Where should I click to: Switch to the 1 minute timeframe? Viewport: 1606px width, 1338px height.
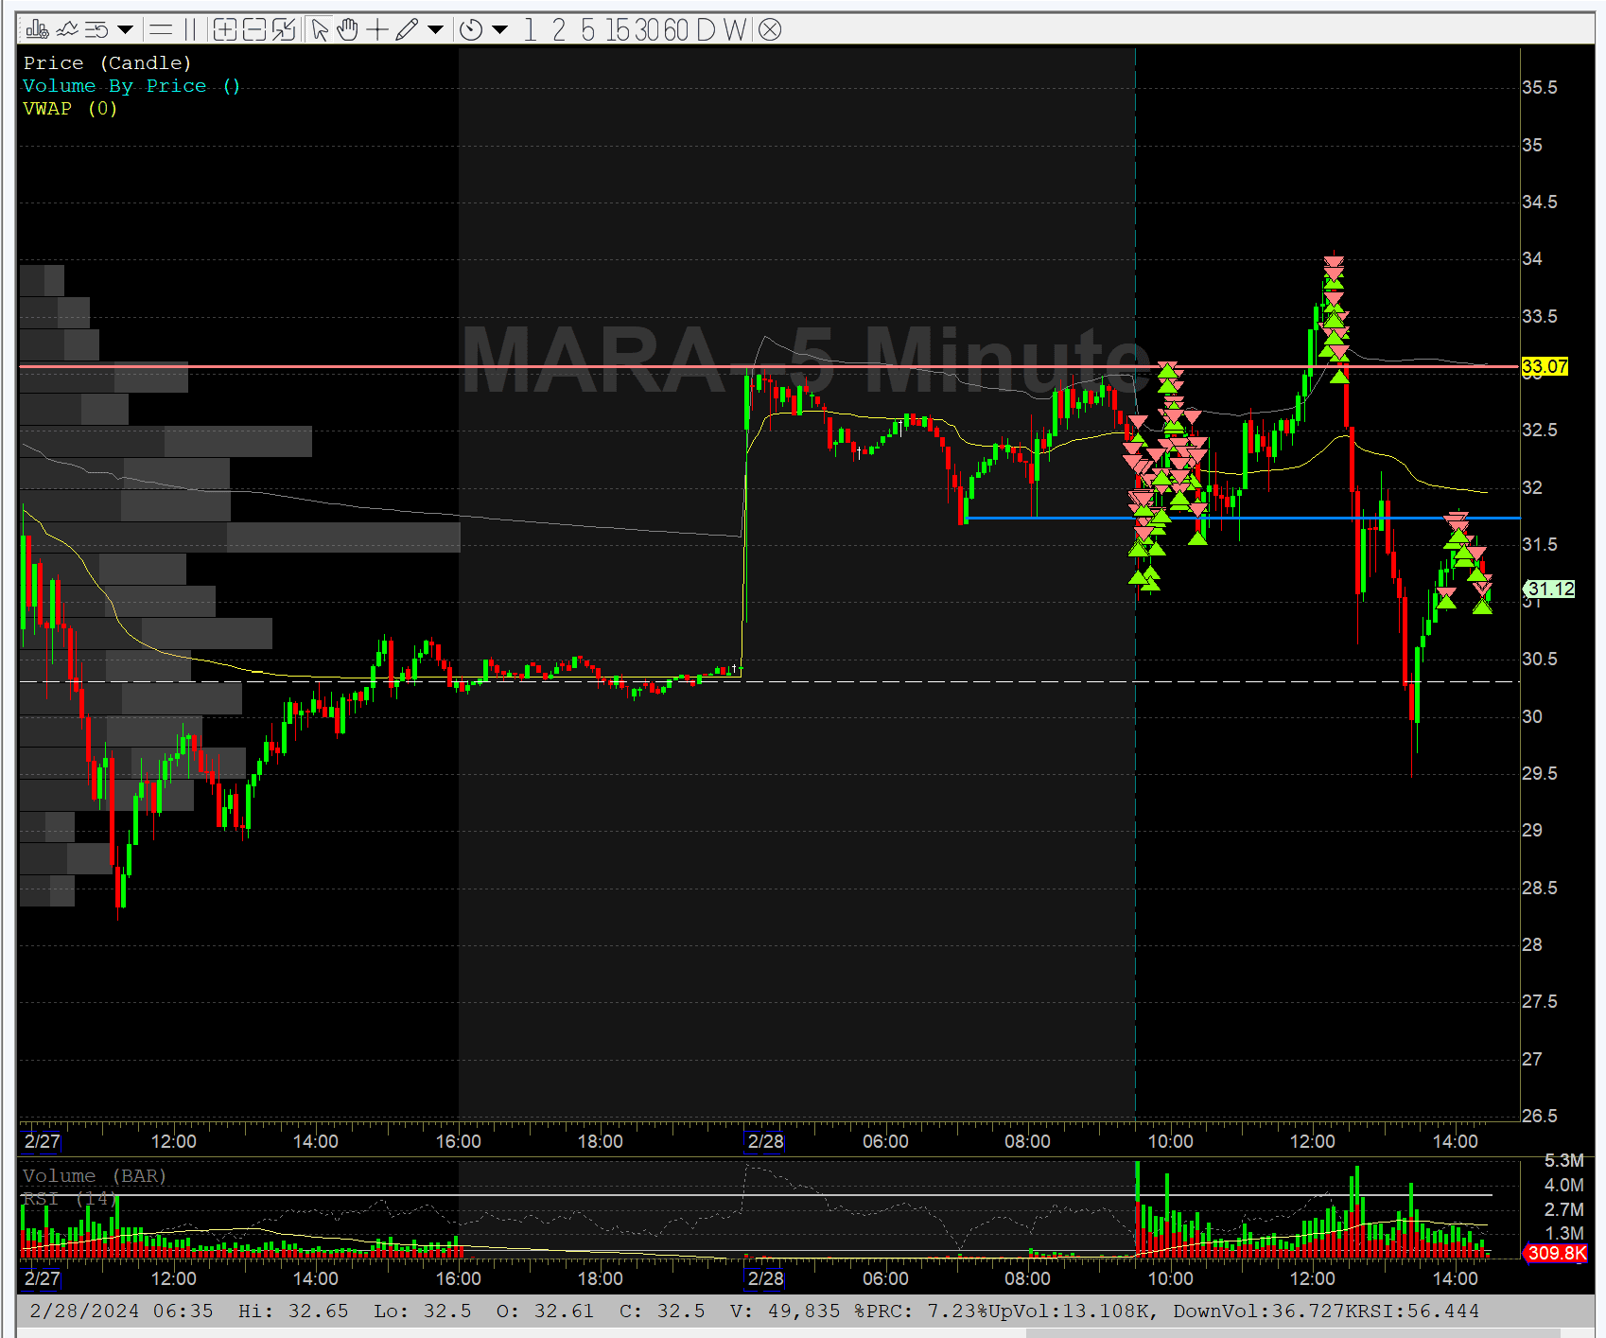[x=531, y=30]
